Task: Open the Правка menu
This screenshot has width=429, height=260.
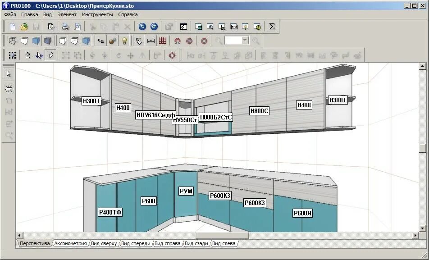Action: [30, 14]
